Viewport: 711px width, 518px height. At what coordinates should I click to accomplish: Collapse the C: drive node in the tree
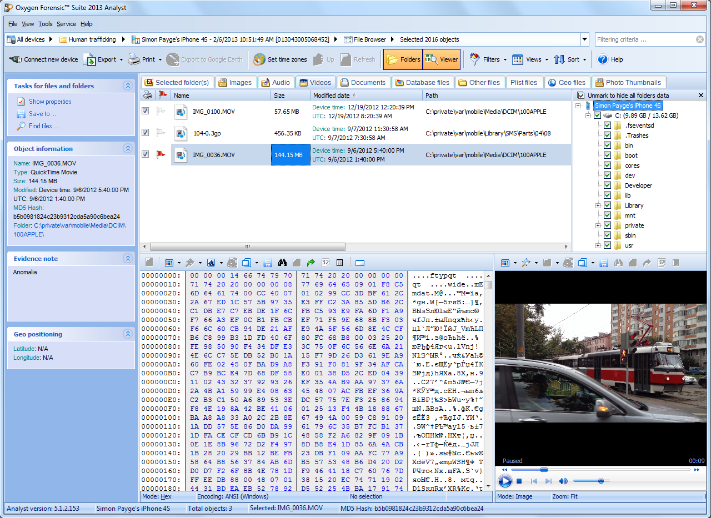pyautogui.click(x=588, y=115)
